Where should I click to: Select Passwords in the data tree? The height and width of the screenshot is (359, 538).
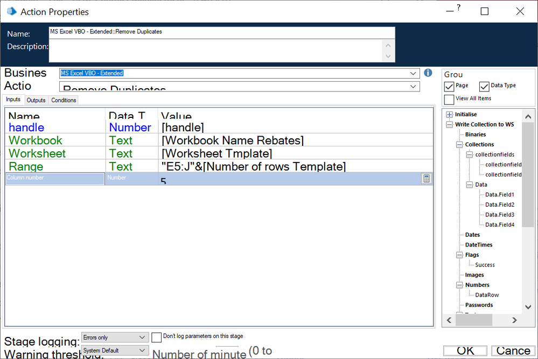tap(479, 305)
